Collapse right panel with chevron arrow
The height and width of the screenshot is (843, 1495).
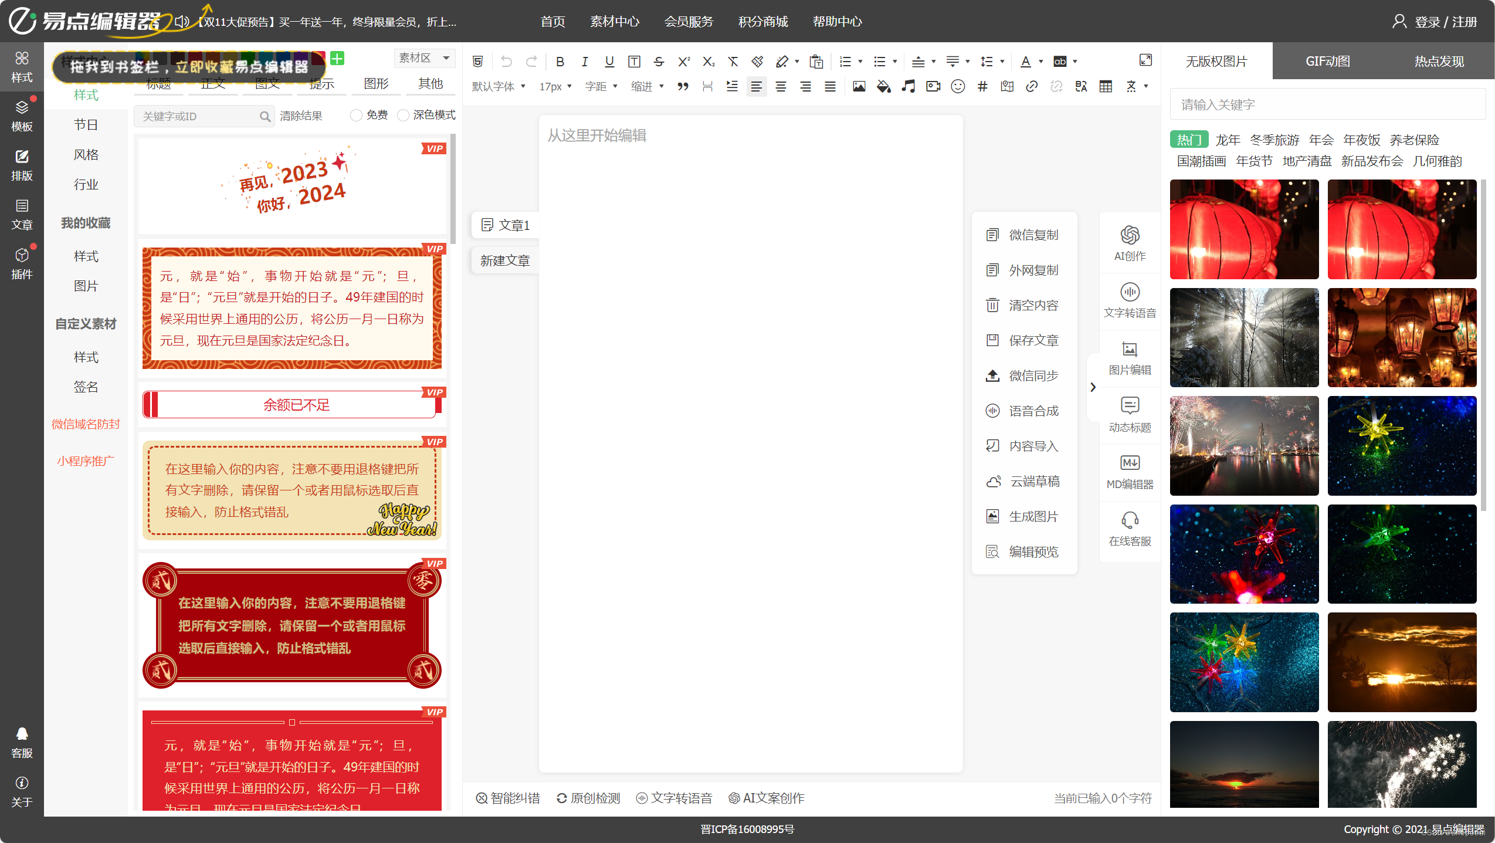1093,387
